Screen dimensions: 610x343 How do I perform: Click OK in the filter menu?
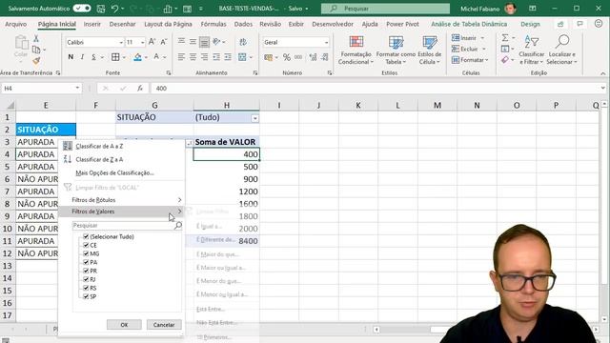tap(124, 325)
